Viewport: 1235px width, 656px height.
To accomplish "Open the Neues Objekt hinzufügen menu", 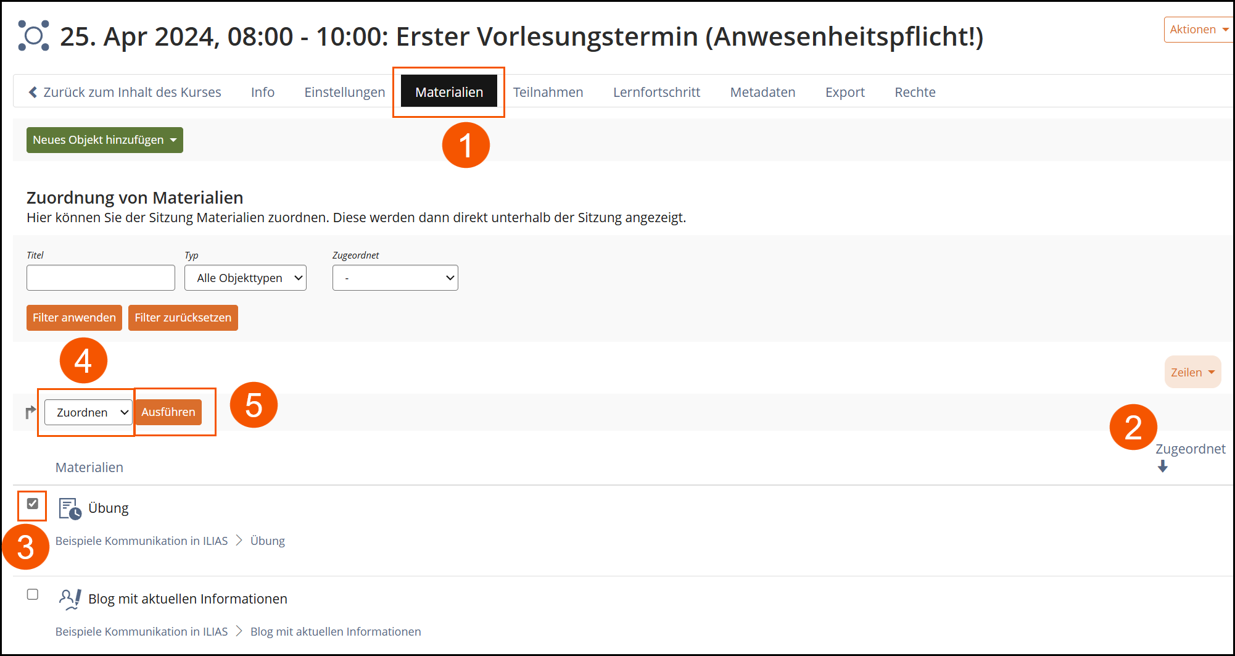I will coord(104,140).
